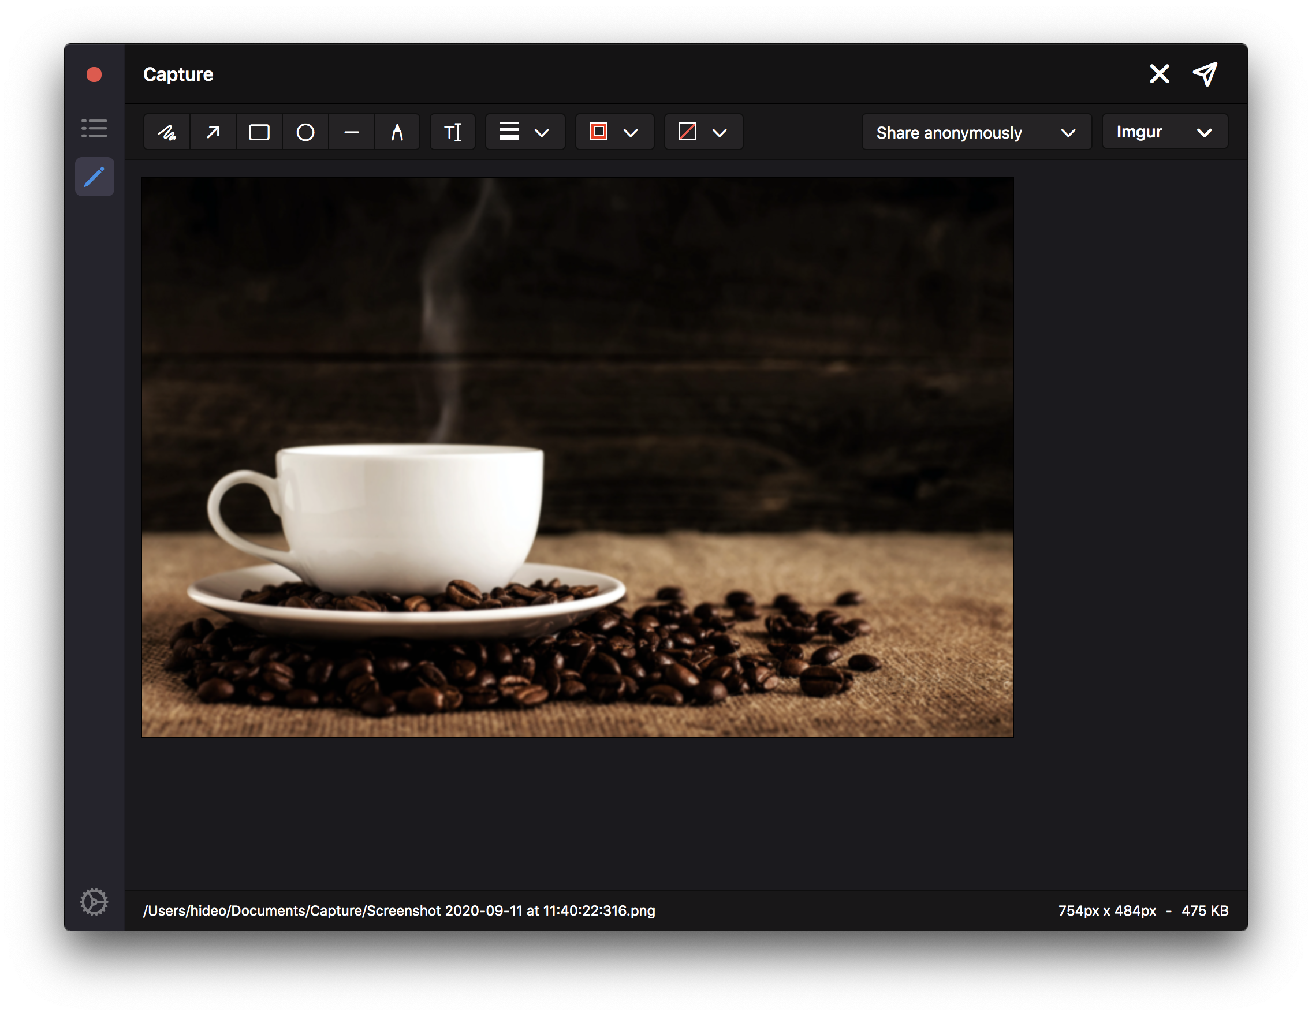Open the Share anonymously dropdown
The width and height of the screenshot is (1312, 1016).
pos(975,132)
